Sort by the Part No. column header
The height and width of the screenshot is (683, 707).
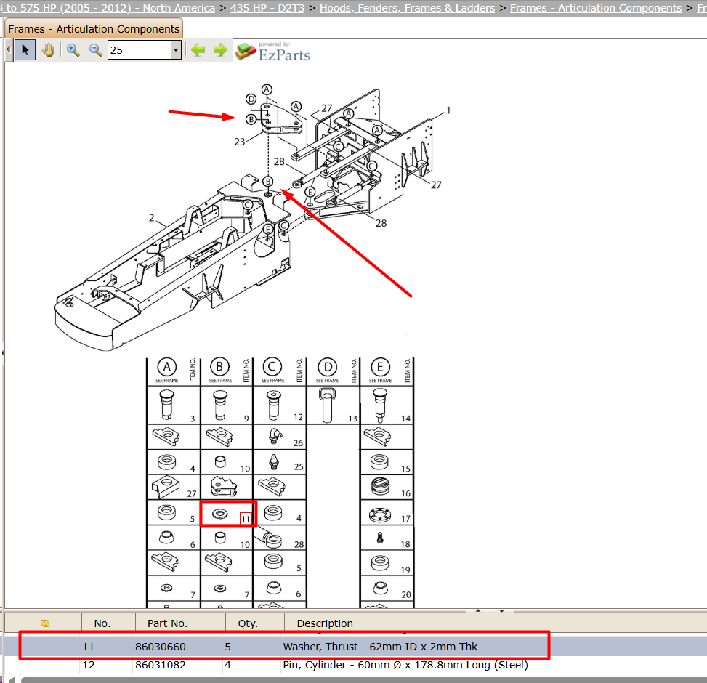point(167,623)
